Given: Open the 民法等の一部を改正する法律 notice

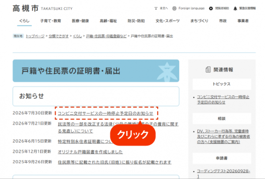Looking at the screenshot, I should click(118, 127).
